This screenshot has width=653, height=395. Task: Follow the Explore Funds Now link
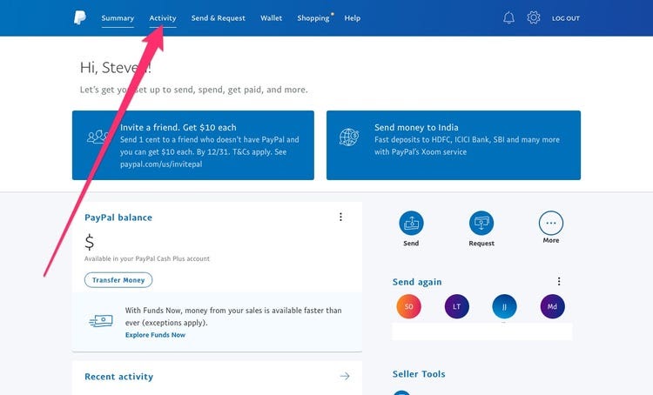(155, 335)
